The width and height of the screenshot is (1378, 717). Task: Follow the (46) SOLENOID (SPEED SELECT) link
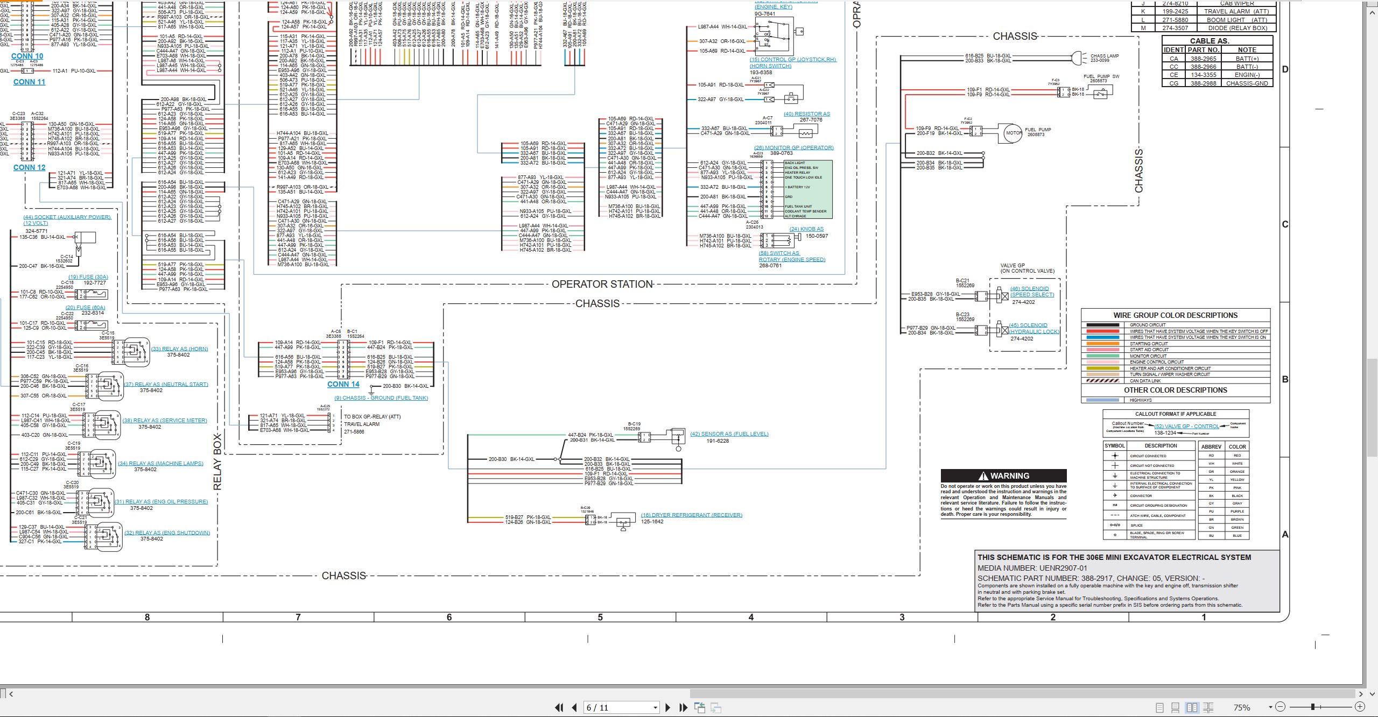coord(1032,292)
